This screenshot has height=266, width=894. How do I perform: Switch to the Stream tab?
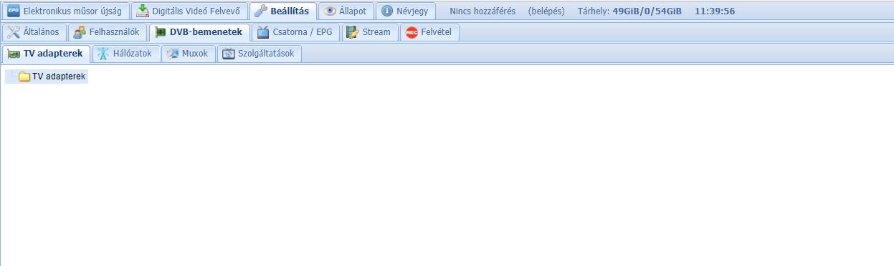pyautogui.click(x=370, y=32)
